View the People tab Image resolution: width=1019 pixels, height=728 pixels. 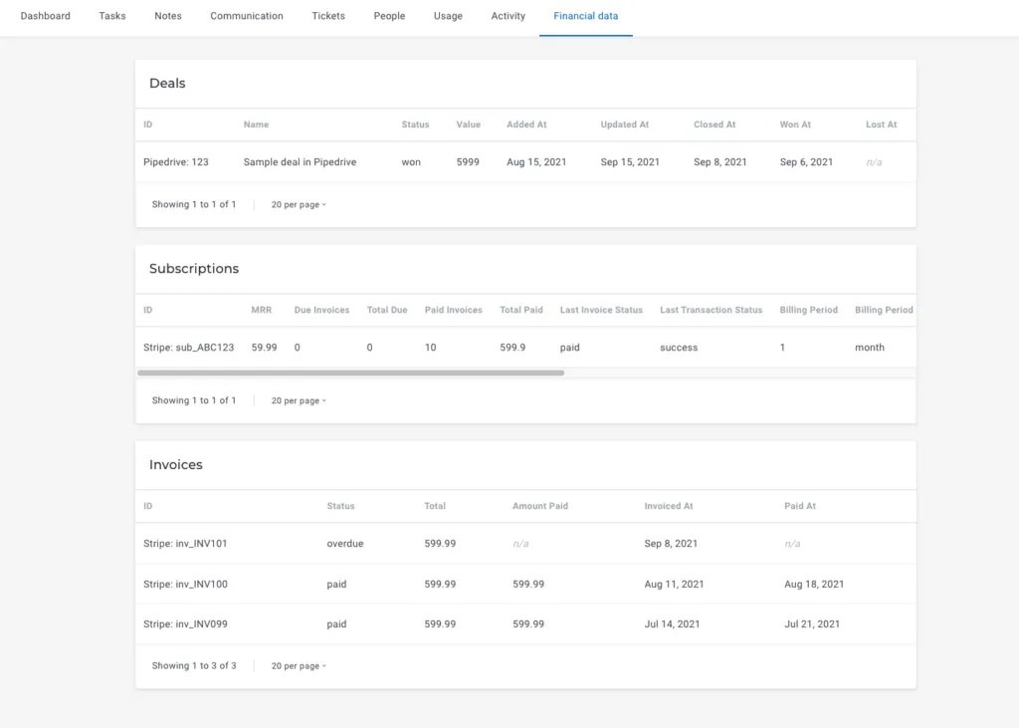click(x=389, y=16)
